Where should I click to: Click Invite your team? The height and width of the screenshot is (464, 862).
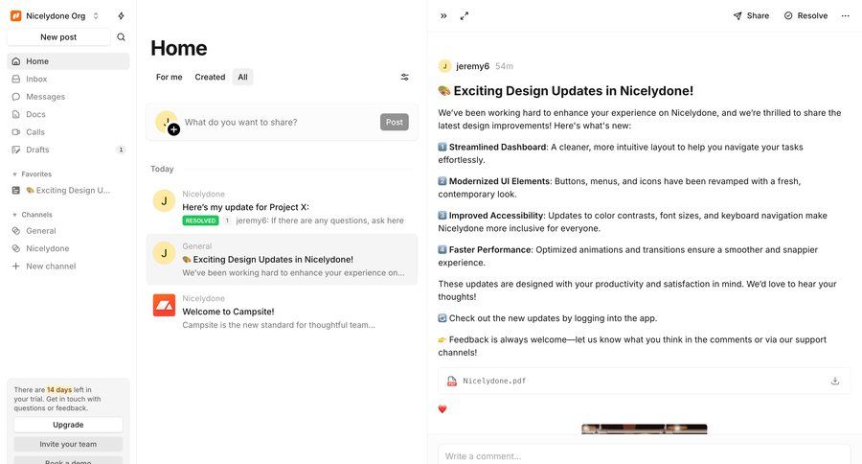(68, 444)
